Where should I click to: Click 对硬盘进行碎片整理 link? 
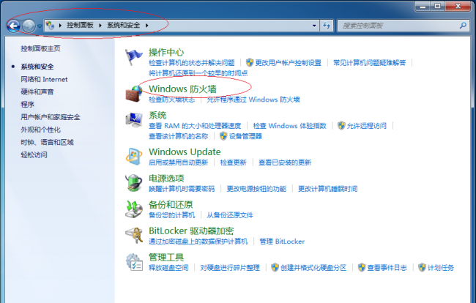tap(230, 268)
